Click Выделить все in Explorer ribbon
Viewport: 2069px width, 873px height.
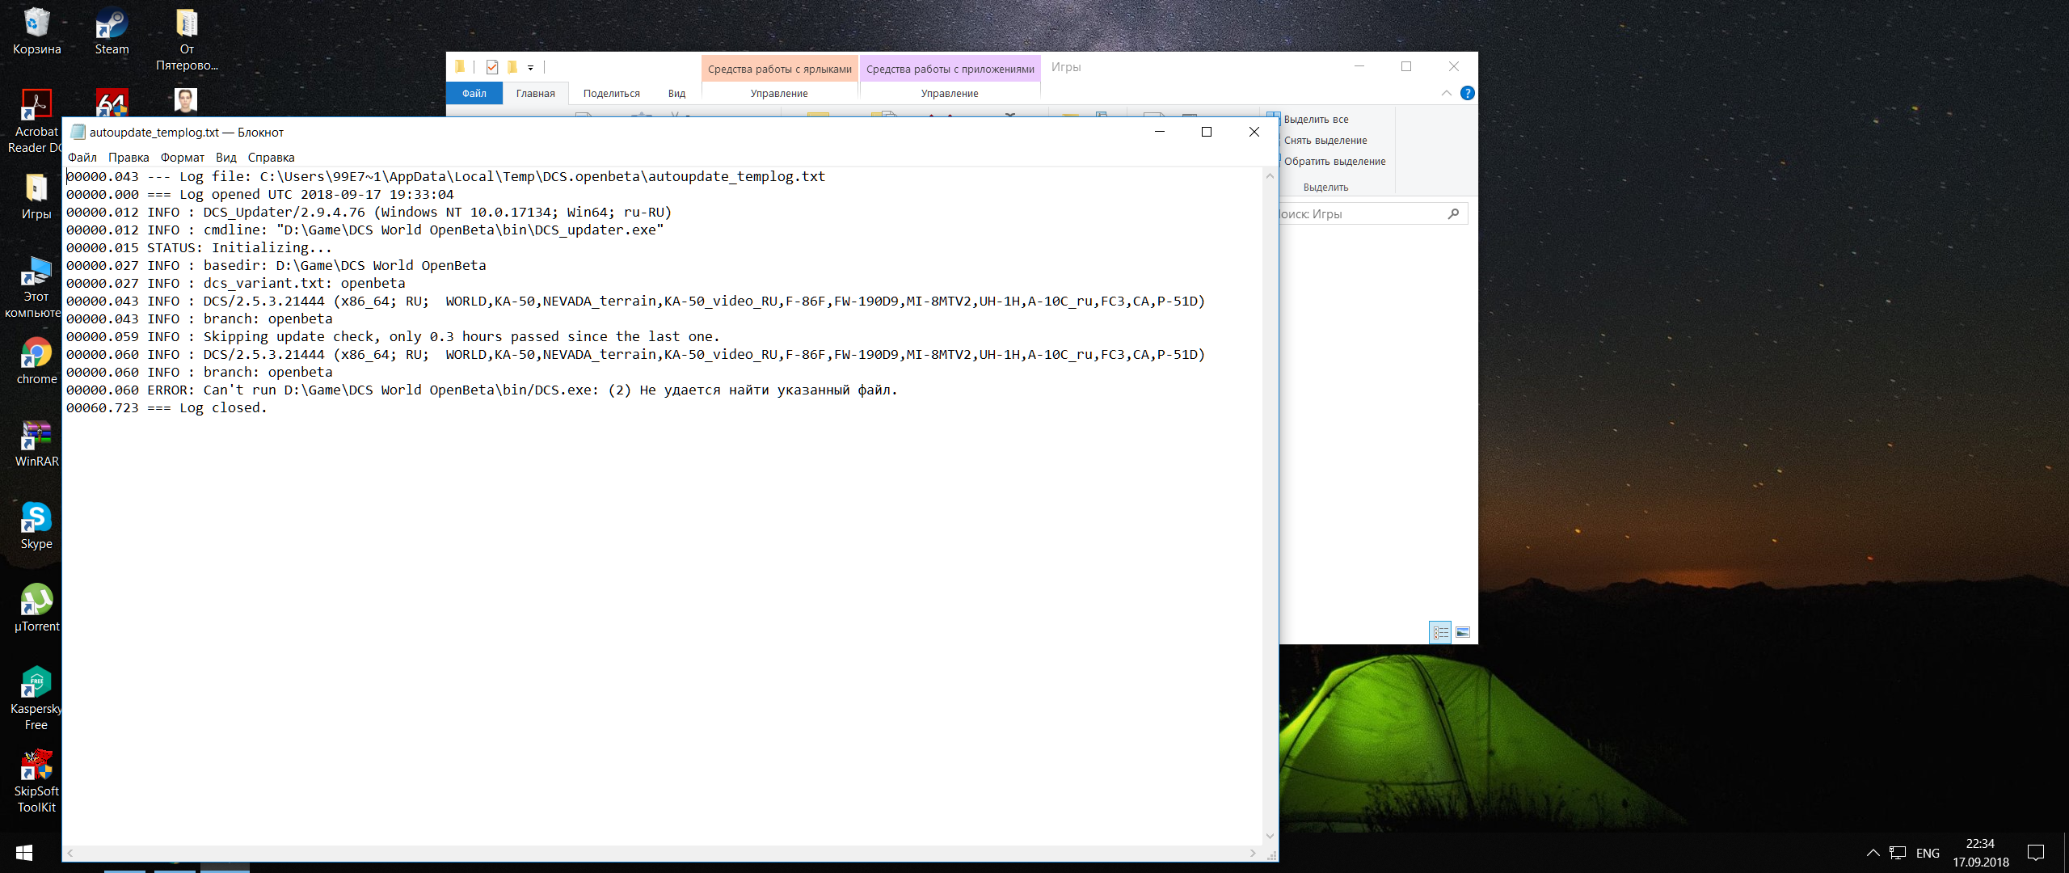click(x=1316, y=120)
